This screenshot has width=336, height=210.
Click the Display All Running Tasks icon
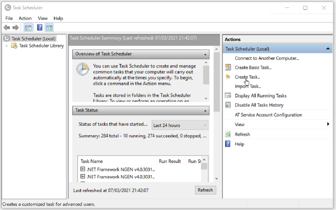228,96
